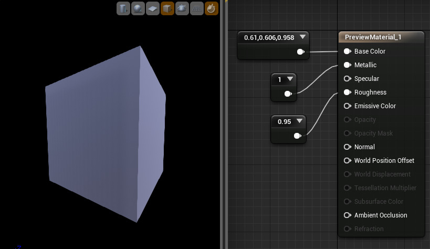Toggle the realtime preview stopwatch icon
The width and height of the screenshot is (430, 249).
[211, 8]
